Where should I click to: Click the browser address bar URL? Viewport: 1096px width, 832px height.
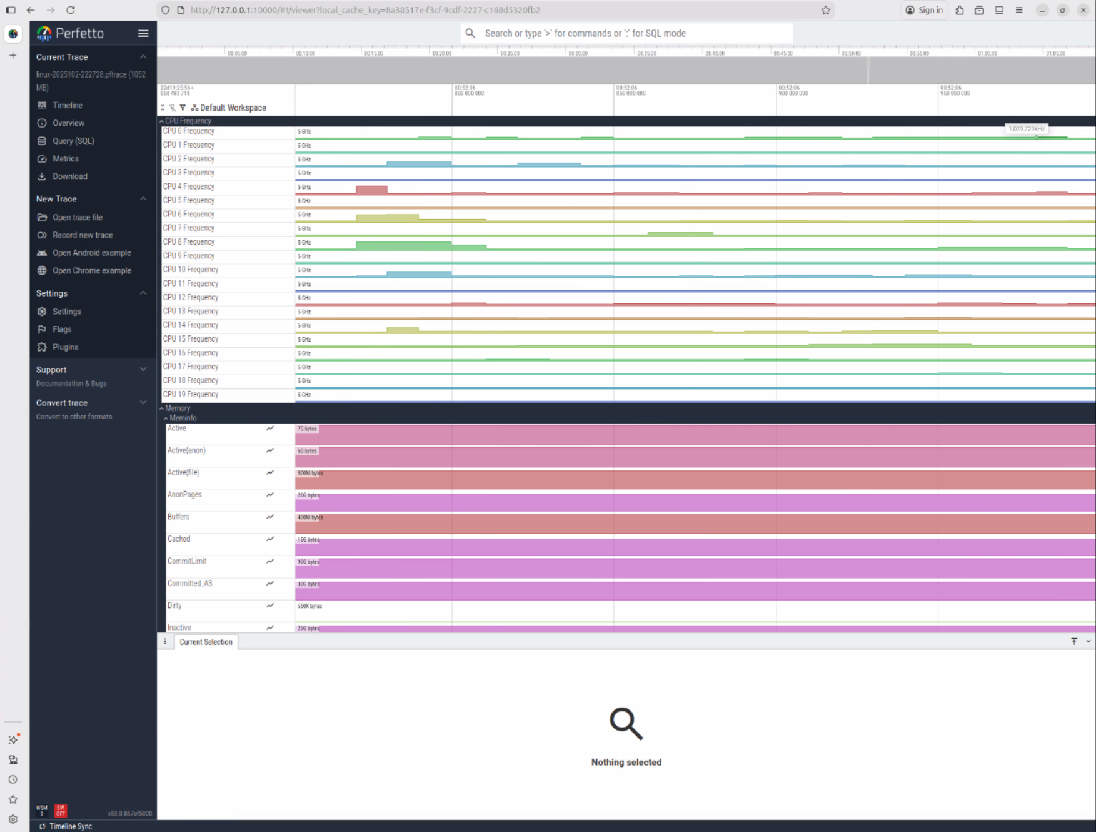click(365, 10)
